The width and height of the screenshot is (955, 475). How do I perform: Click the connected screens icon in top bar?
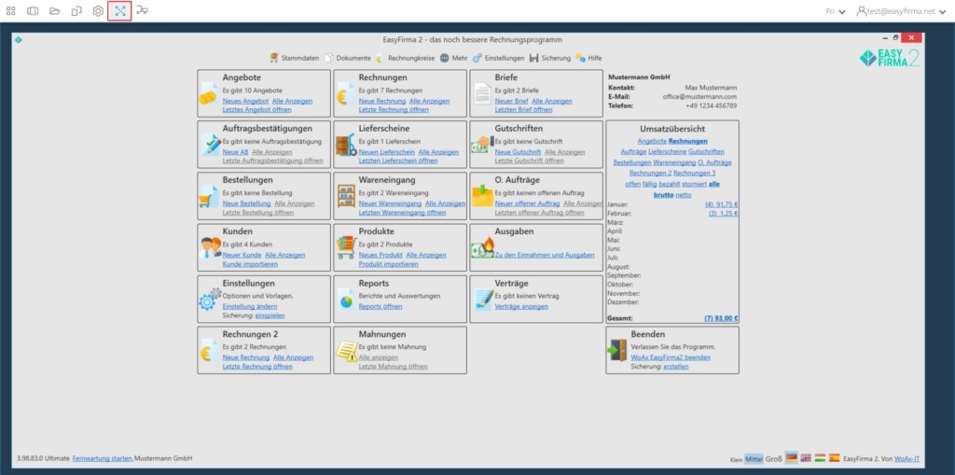pyautogui.click(x=142, y=10)
